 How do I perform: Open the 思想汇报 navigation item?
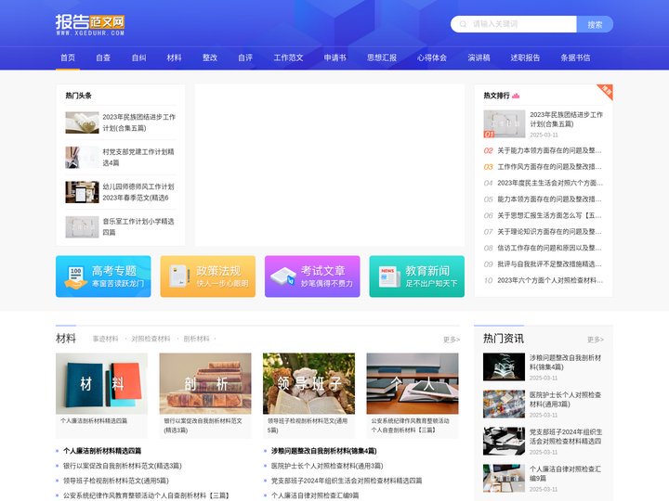click(382, 58)
